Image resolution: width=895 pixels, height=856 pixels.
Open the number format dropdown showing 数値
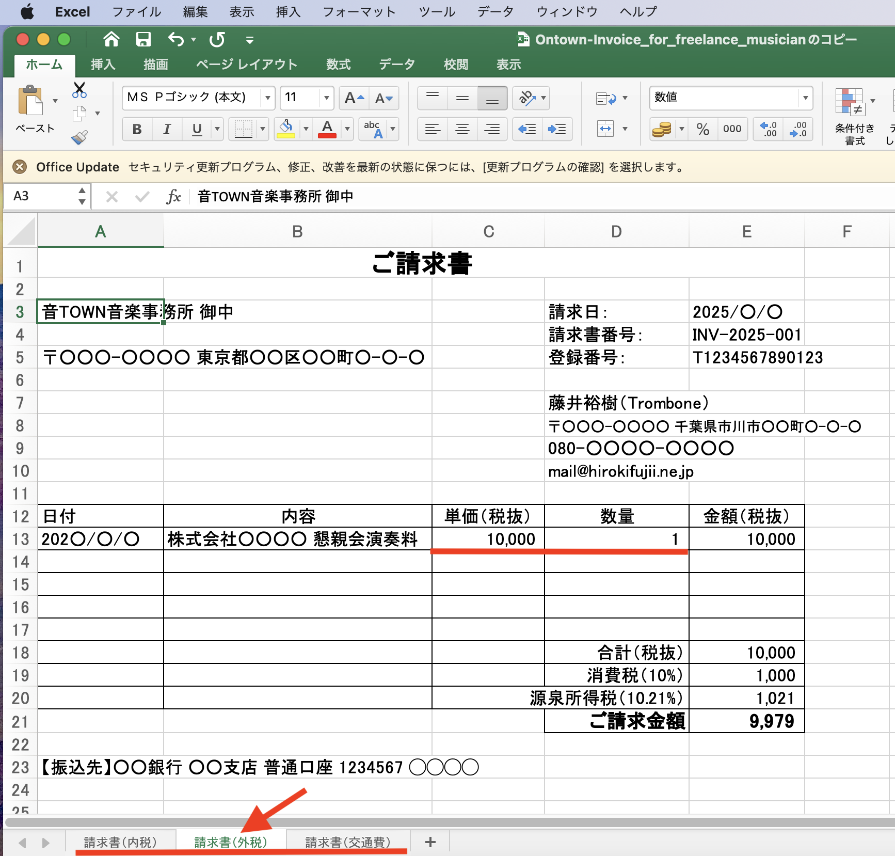(x=805, y=98)
